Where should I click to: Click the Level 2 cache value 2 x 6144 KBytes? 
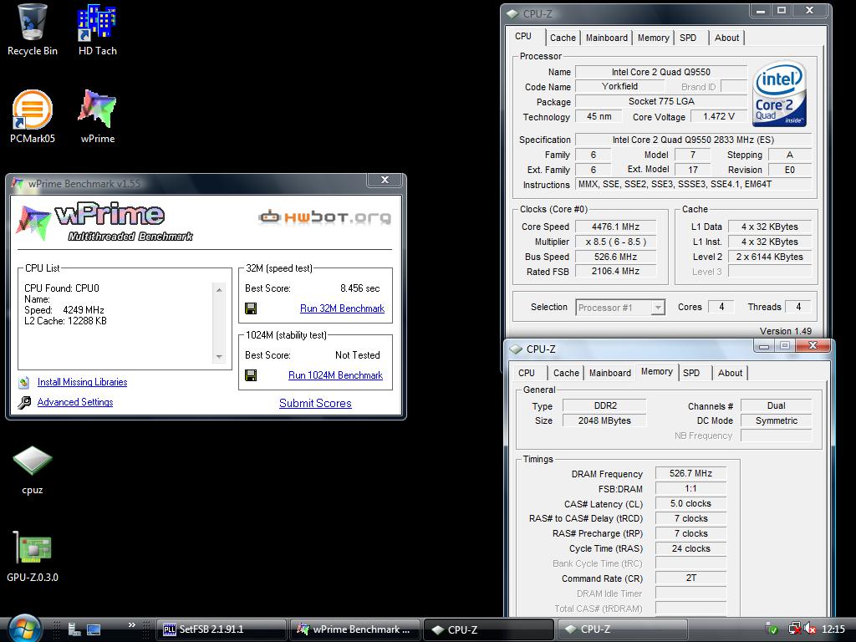(x=770, y=257)
